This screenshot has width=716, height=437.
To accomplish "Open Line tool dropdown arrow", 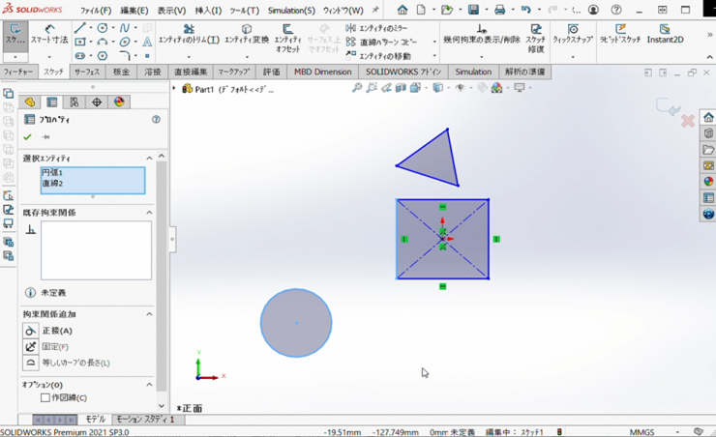I will [90, 28].
